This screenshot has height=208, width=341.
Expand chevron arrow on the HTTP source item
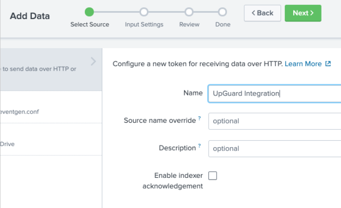click(x=93, y=61)
